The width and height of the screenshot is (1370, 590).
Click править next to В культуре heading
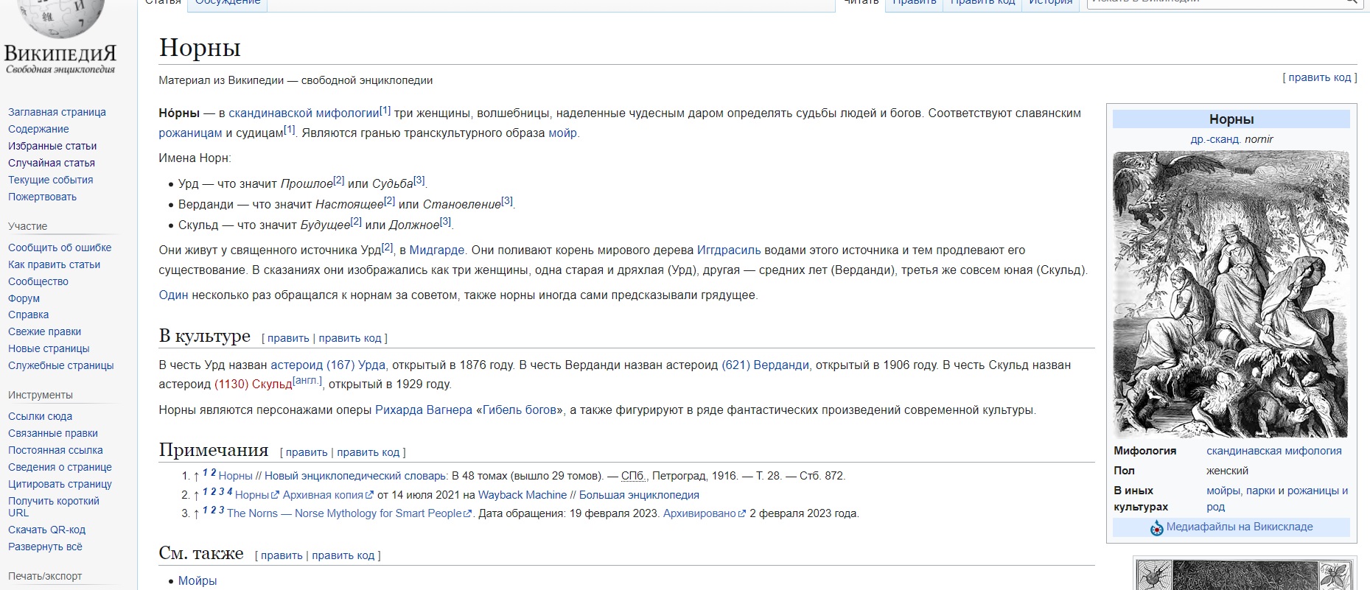click(288, 338)
